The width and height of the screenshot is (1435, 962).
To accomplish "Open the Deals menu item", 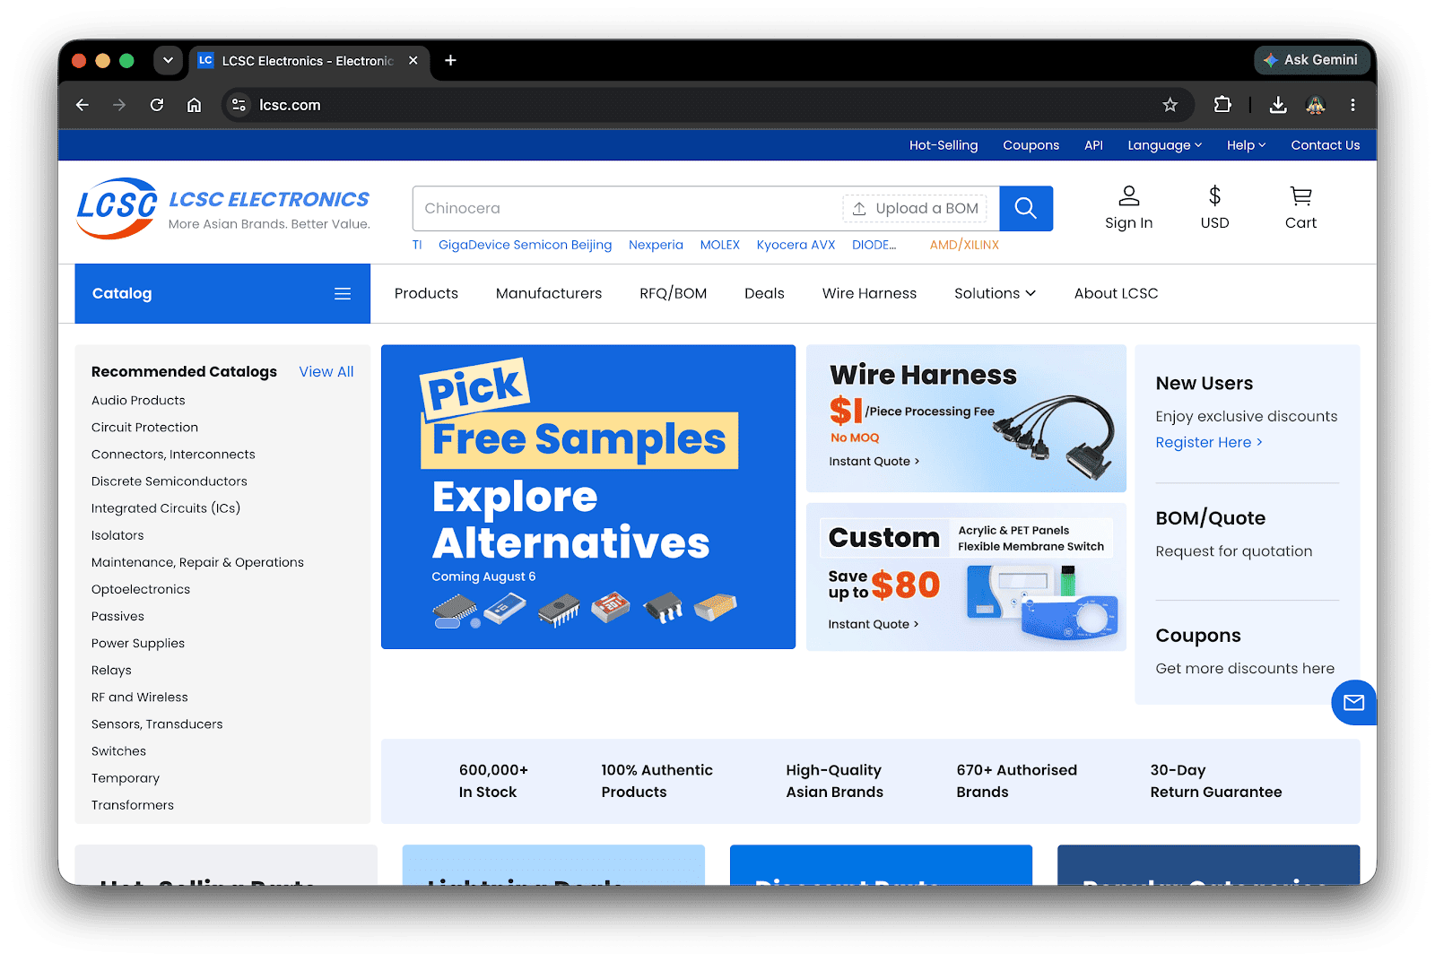I will pyautogui.click(x=764, y=293).
